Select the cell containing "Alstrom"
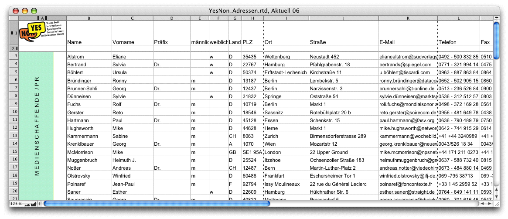This screenshot has height=219, width=508. pyautogui.click(x=88, y=57)
